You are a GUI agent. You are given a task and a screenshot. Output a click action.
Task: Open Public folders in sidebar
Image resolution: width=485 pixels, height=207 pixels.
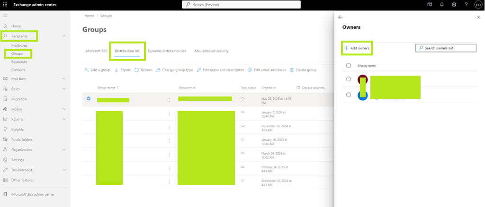click(22, 139)
